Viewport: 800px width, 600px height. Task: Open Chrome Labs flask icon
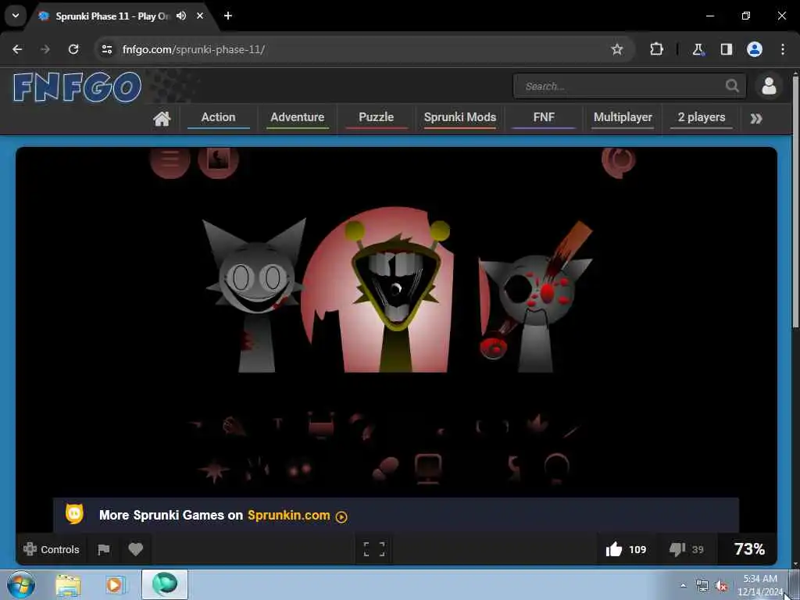(x=698, y=49)
